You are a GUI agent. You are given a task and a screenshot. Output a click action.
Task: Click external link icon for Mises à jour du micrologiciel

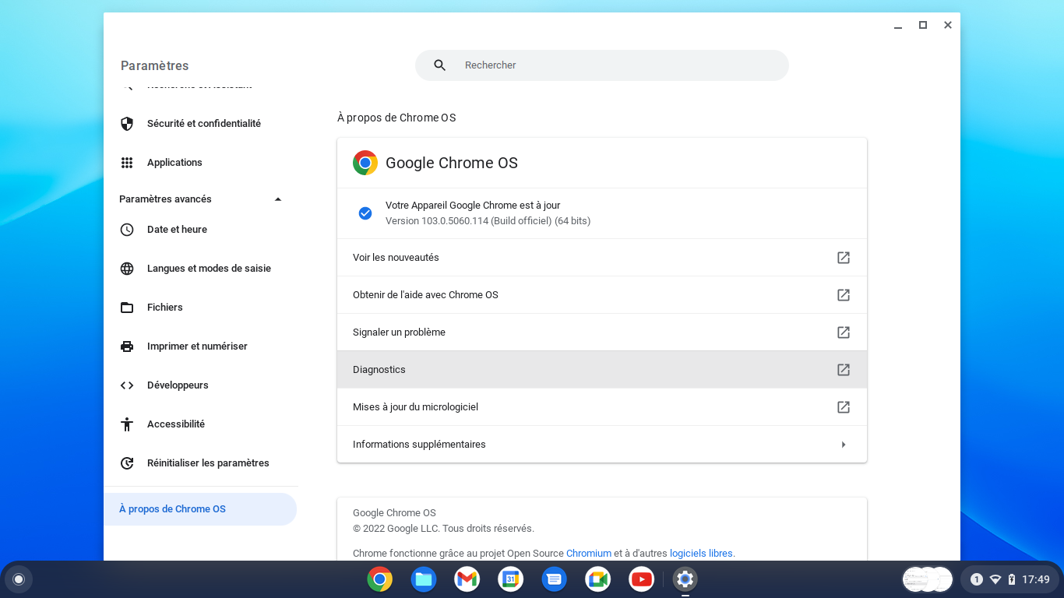844,407
